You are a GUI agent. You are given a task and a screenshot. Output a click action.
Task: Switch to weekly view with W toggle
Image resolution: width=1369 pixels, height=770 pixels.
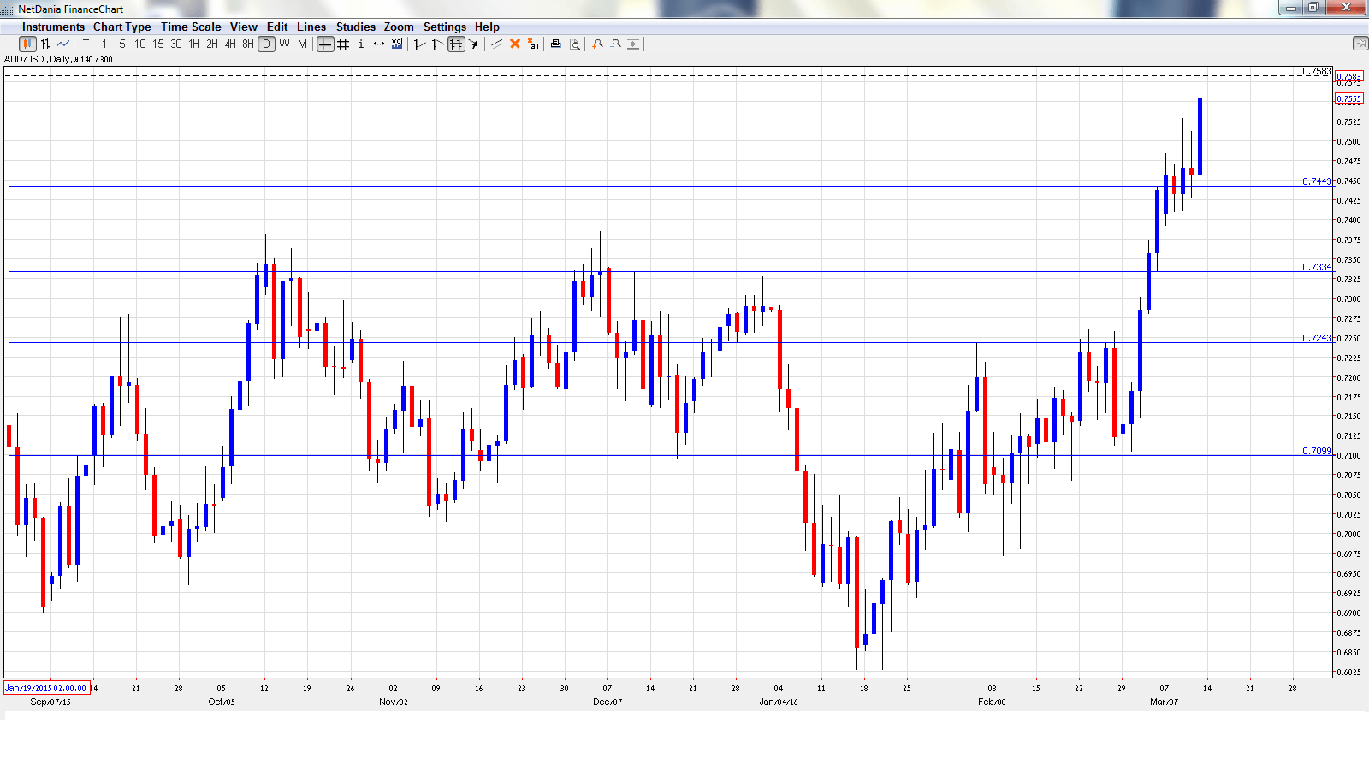[282, 44]
